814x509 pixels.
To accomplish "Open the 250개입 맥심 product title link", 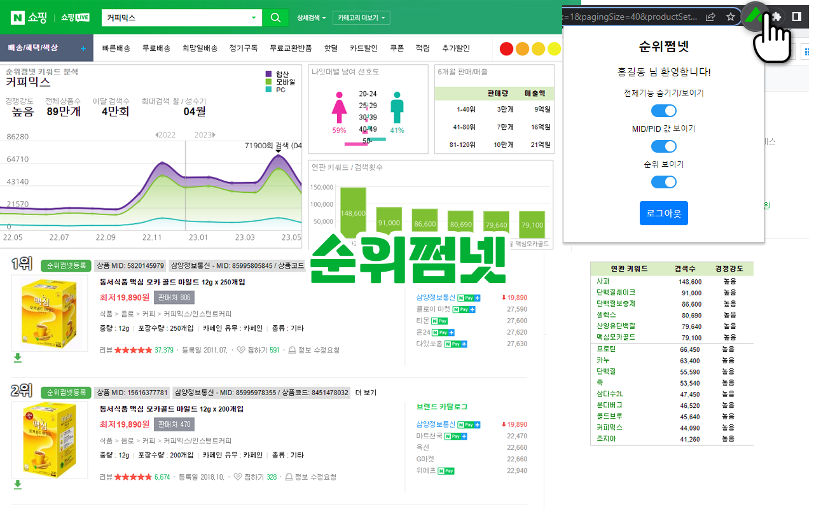I will 172,282.
